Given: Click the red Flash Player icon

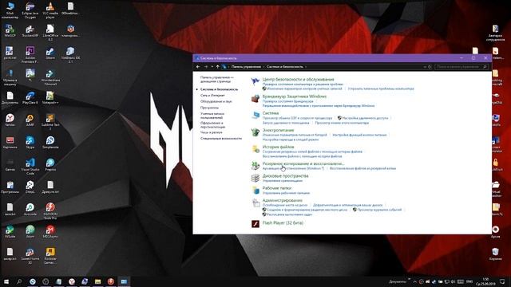Looking at the screenshot, I should [x=255, y=223].
